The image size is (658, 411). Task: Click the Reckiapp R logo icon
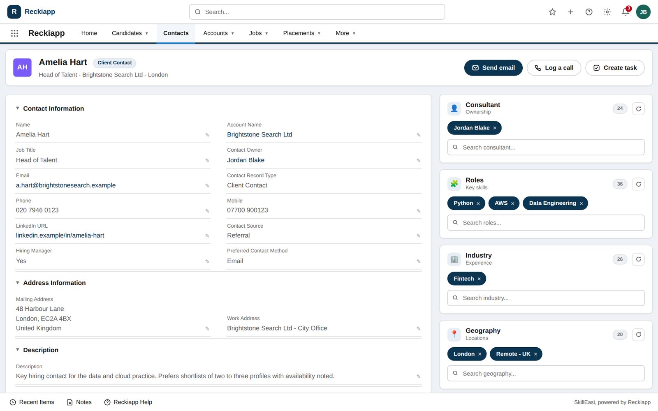[x=14, y=12]
